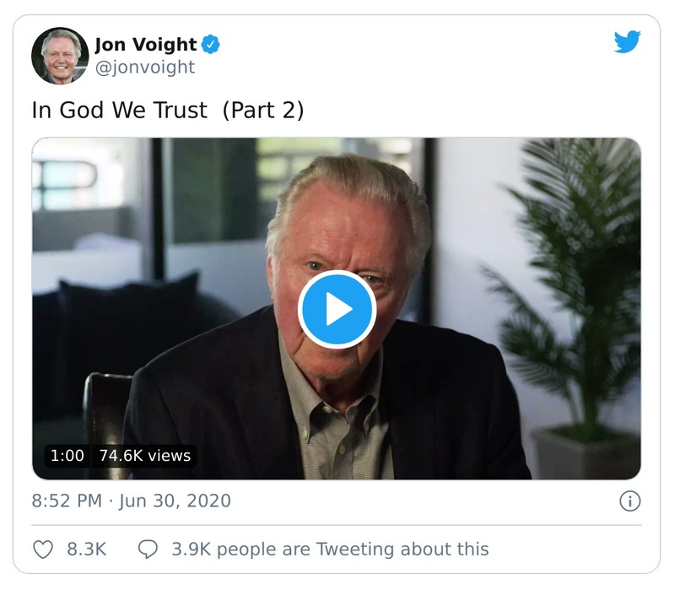The height and width of the screenshot is (590, 675).
Task: Click the 8:52 PM Jun 30, 2020 timestamp
Action: [x=132, y=501]
